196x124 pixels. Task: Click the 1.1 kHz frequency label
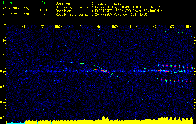pyautogui.click(x=2, y=40)
